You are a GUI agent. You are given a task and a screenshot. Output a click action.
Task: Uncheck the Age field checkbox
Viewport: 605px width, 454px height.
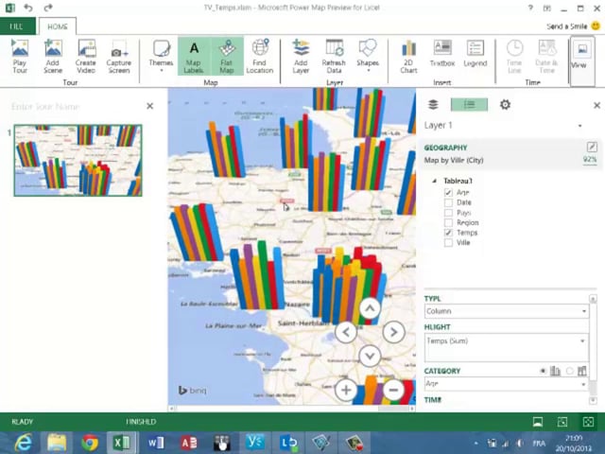pos(448,192)
